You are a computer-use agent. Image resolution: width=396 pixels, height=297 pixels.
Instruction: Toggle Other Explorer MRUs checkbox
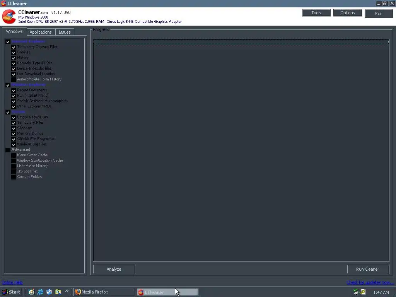14,107
